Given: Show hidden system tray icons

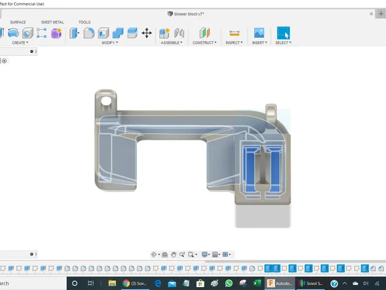Looking at the screenshot, I should 344,283.
